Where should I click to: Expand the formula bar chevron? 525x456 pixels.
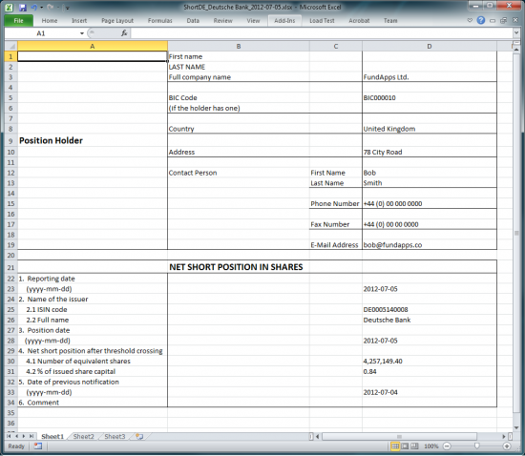516,33
